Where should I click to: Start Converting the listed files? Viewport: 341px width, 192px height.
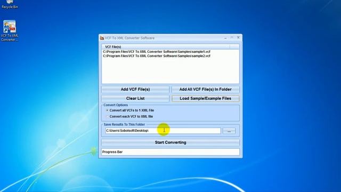tap(170, 142)
